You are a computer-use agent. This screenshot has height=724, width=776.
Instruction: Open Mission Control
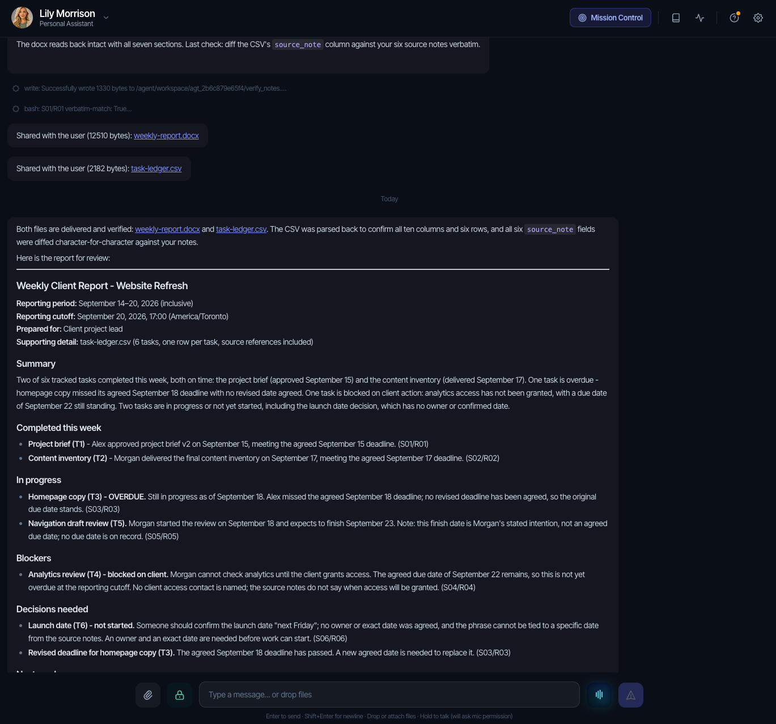tap(610, 18)
